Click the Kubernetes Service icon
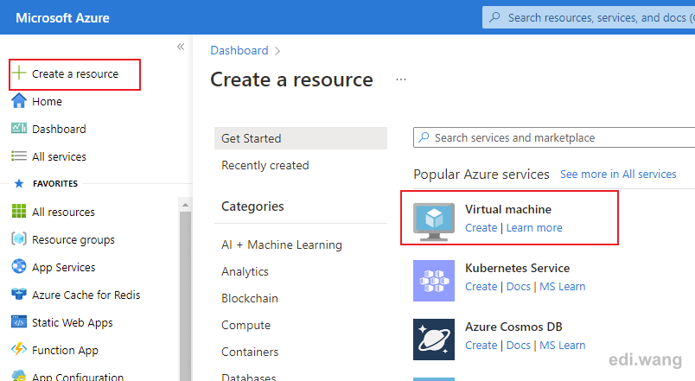Screen dimensions: 695x381 point(433,281)
